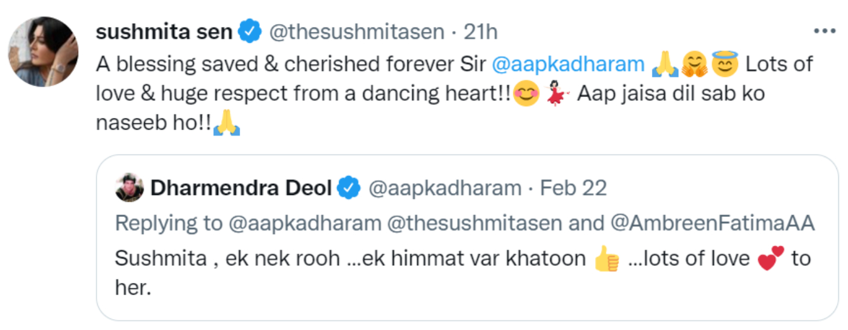Click the 21h tweet timestamp
The image size is (848, 330).
click(480, 32)
